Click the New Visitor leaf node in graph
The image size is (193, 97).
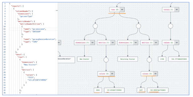click(84, 59)
